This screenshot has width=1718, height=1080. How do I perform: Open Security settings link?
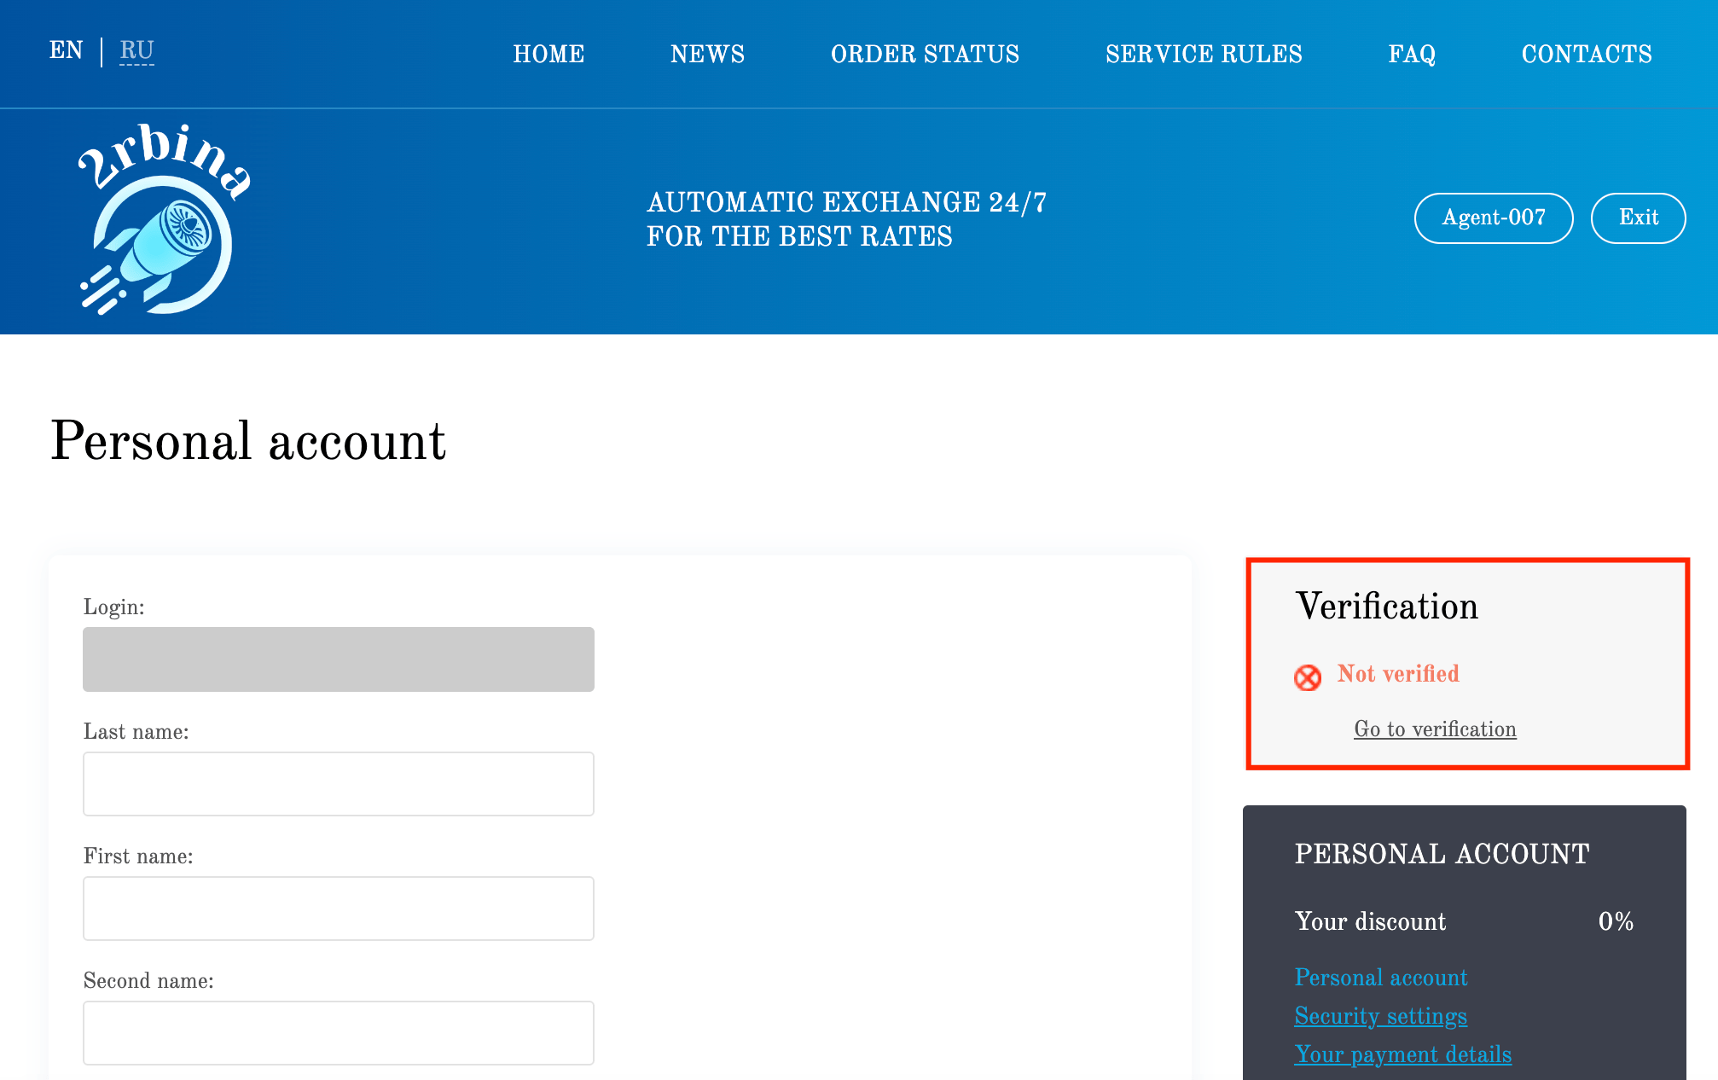pos(1381,1016)
